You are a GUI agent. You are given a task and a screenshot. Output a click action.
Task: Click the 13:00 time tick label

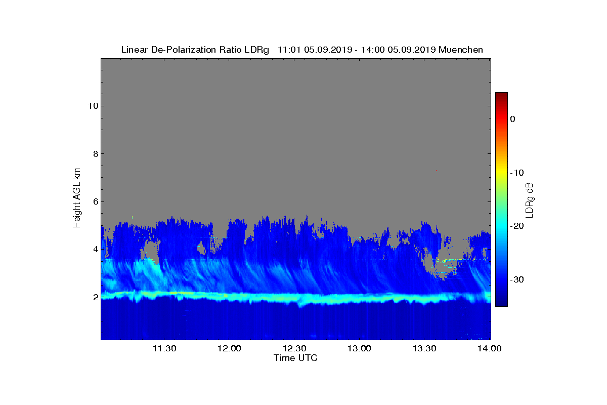click(x=359, y=348)
